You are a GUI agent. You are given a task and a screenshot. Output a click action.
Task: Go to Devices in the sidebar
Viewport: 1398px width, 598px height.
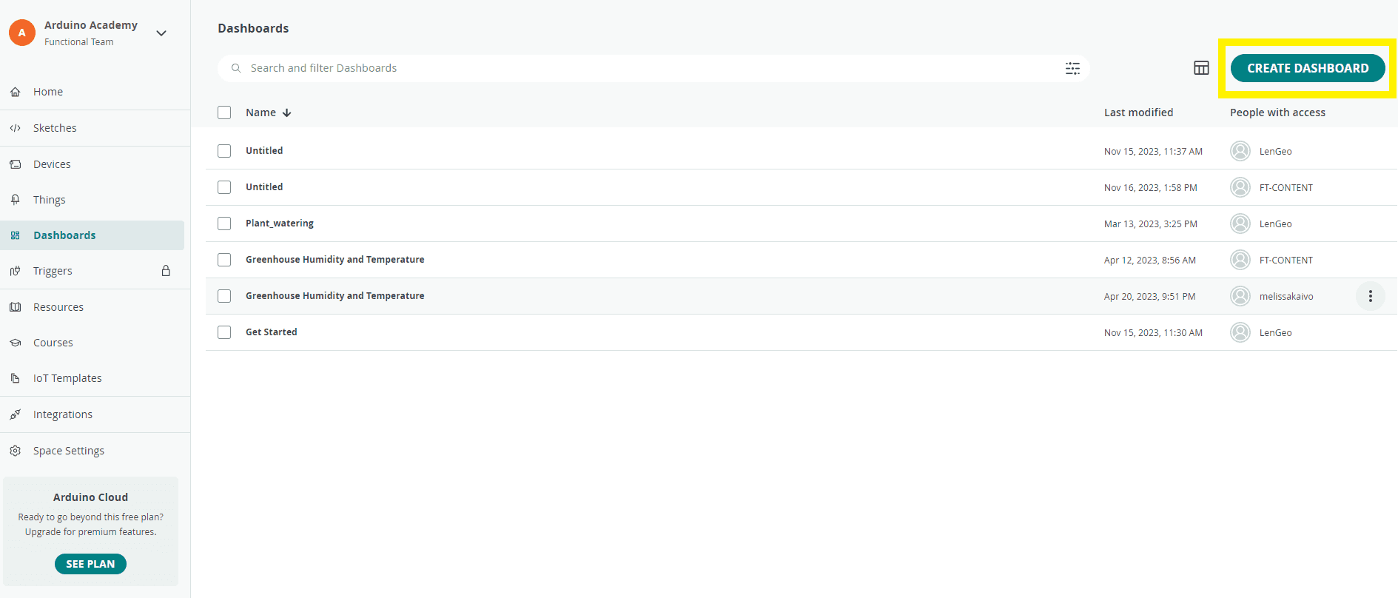click(x=52, y=164)
